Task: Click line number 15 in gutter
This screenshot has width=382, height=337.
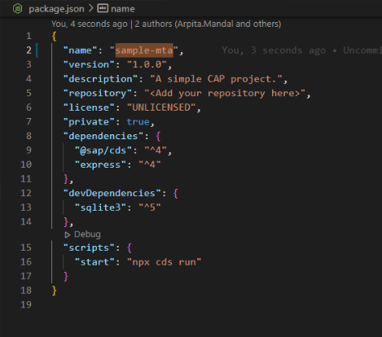Action: 26,247
